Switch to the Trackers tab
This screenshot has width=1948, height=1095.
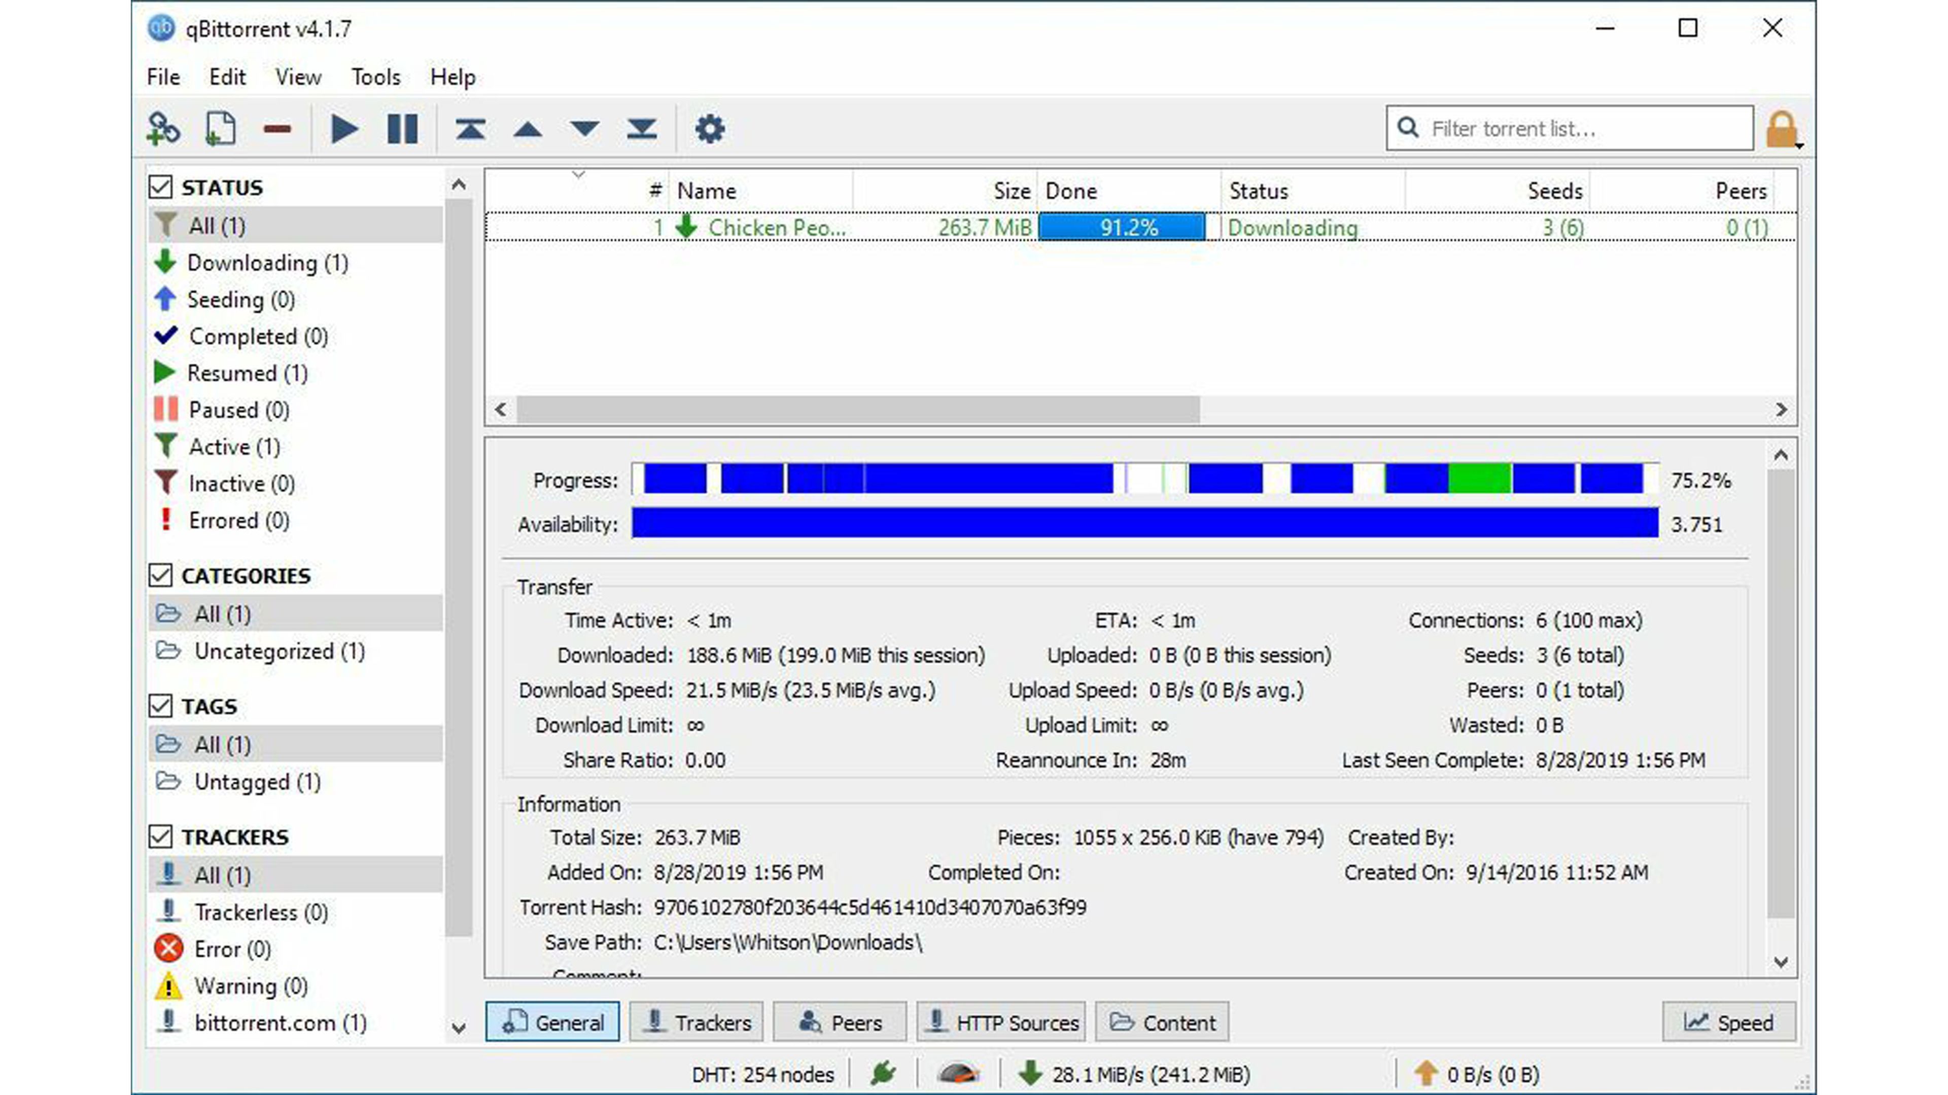pos(697,1023)
